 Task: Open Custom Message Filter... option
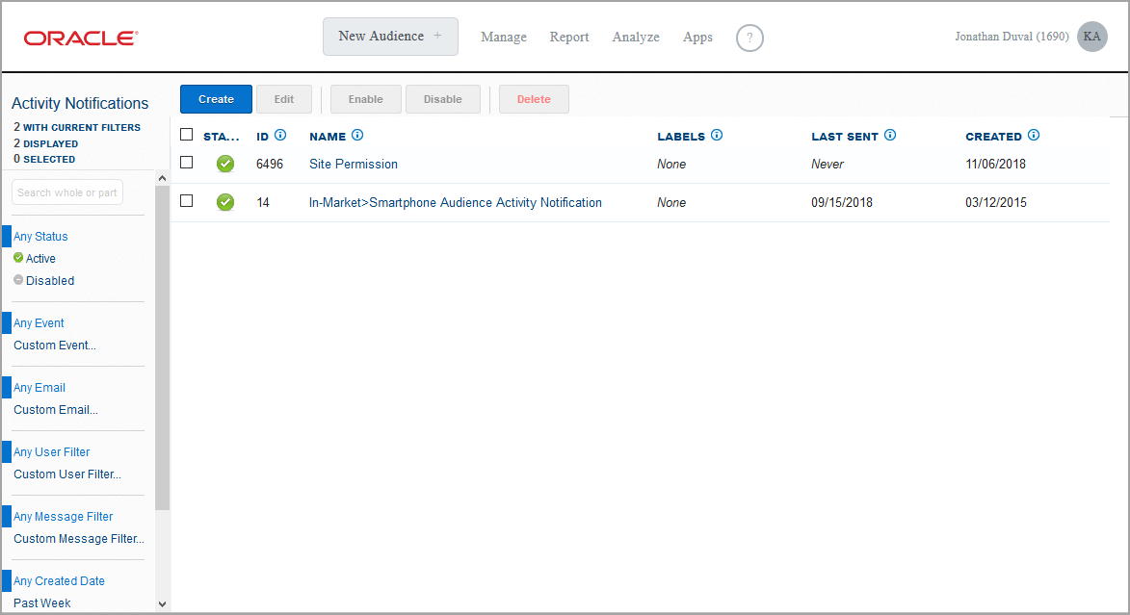[x=79, y=539]
